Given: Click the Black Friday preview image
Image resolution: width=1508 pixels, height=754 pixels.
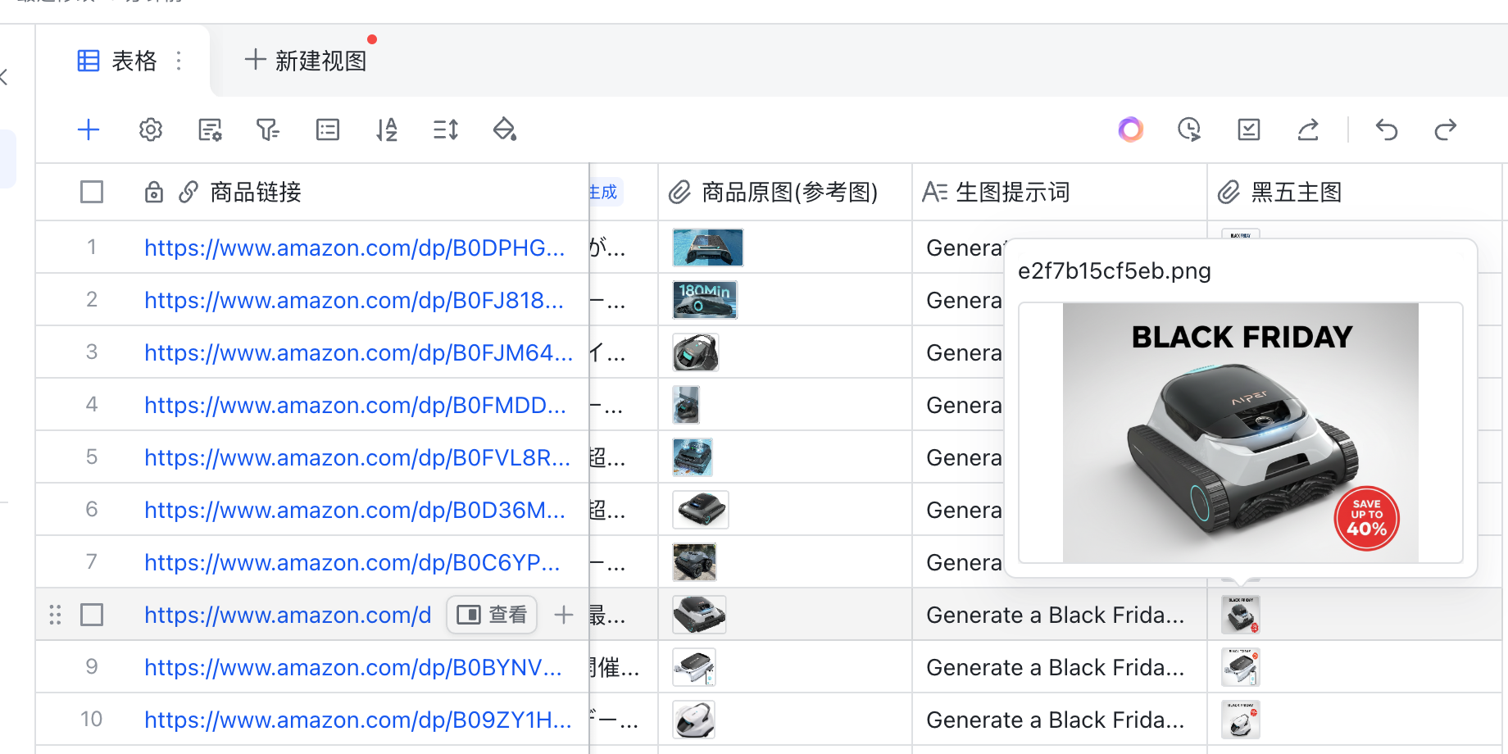Looking at the screenshot, I should click(1241, 433).
